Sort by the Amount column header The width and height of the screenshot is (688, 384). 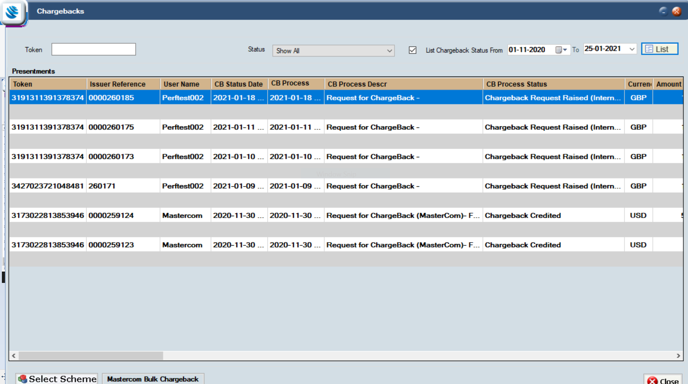coord(668,84)
